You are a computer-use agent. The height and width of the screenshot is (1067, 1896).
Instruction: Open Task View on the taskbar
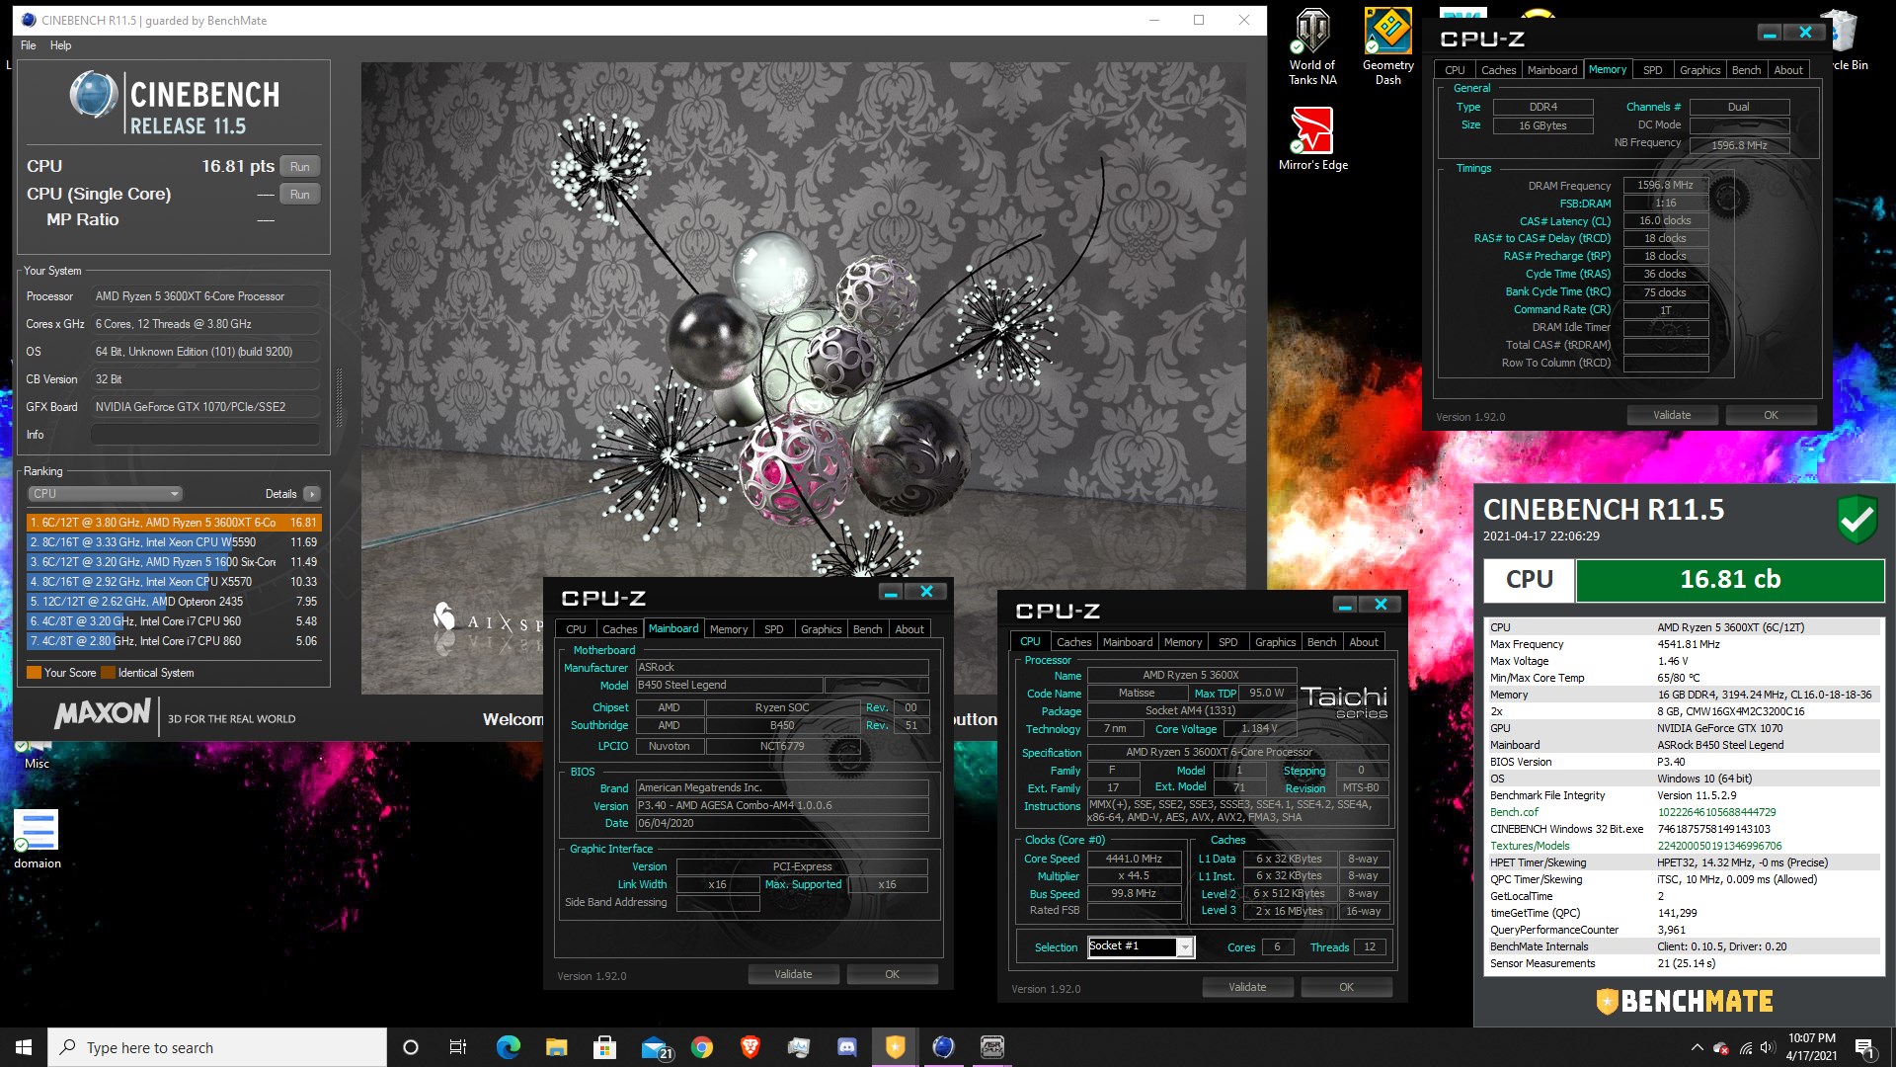pyautogui.click(x=458, y=1047)
